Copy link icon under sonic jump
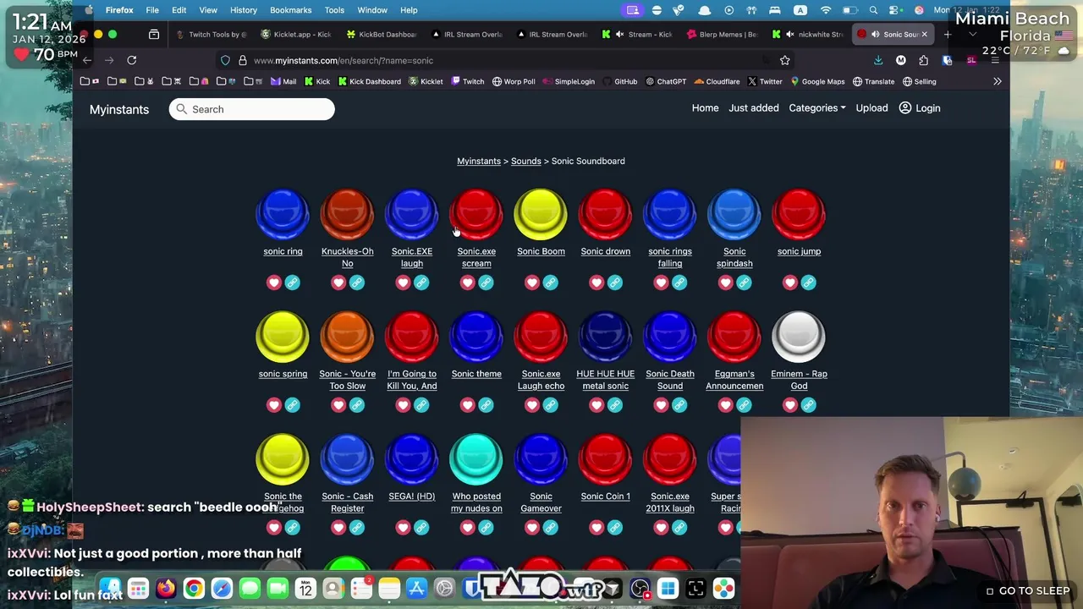Image resolution: width=1083 pixels, height=609 pixels. click(808, 283)
